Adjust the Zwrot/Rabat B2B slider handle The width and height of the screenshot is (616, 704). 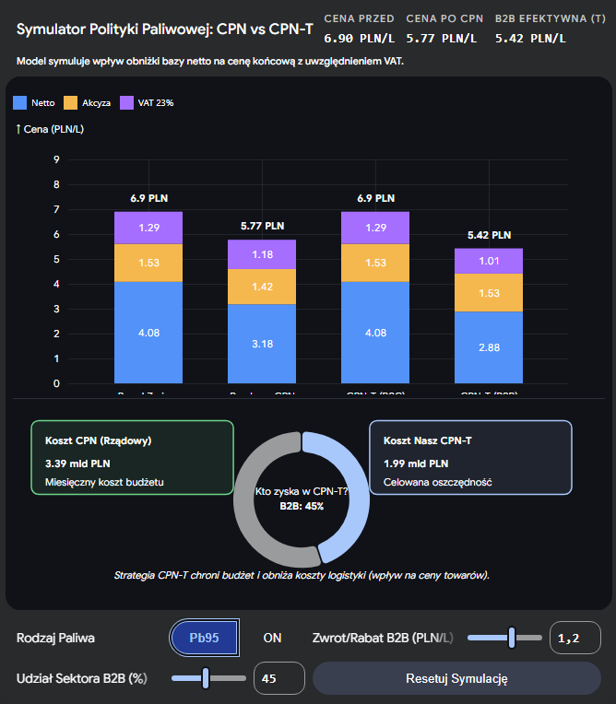511,638
